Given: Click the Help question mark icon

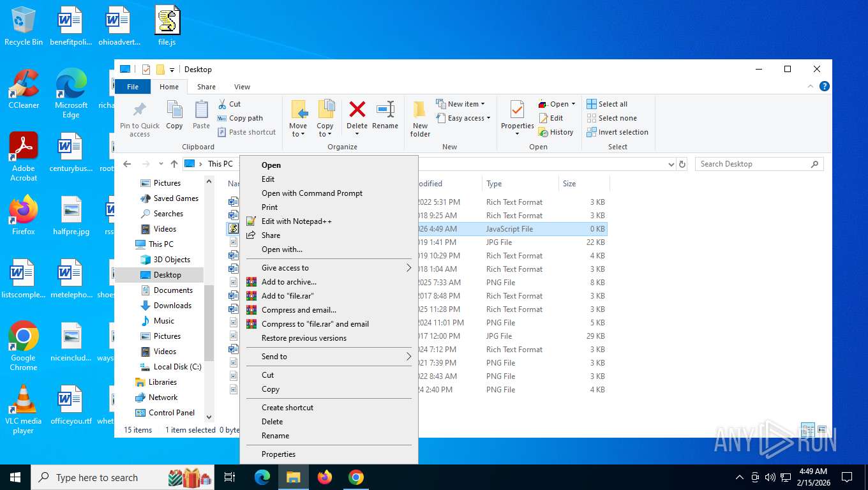Looking at the screenshot, I should (824, 87).
